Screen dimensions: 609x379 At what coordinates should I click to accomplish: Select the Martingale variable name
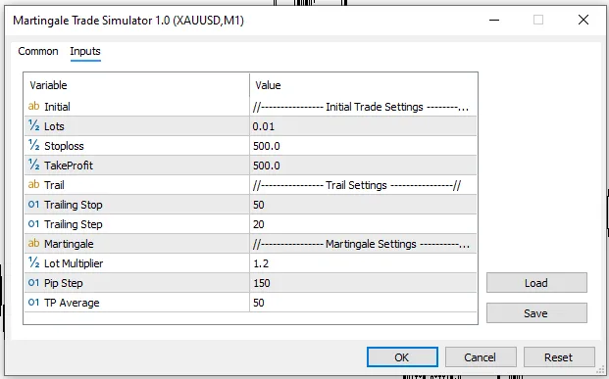click(69, 244)
